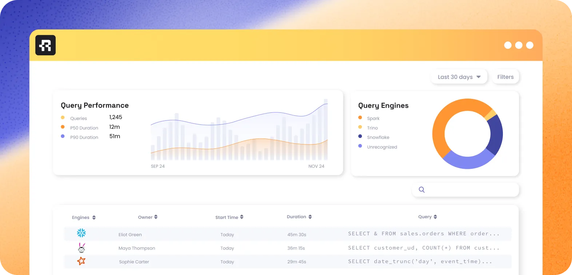Screen dimensions: 572x275
Task: Click the orange Spark segment of the donut chart
Action: pos(442,120)
